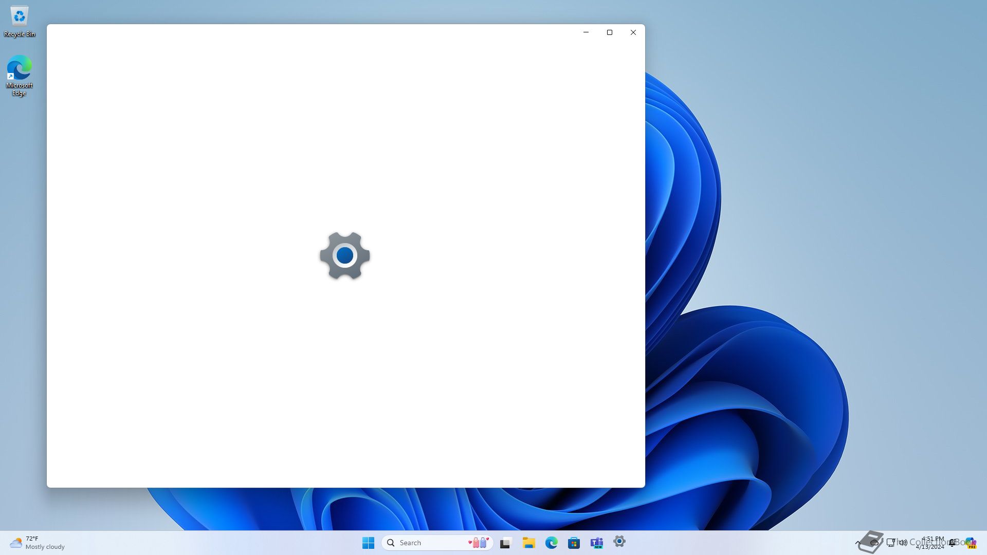Viewport: 987px width, 555px height.
Task: Minimize the loading Settings window
Action: pyautogui.click(x=586, y=32)
